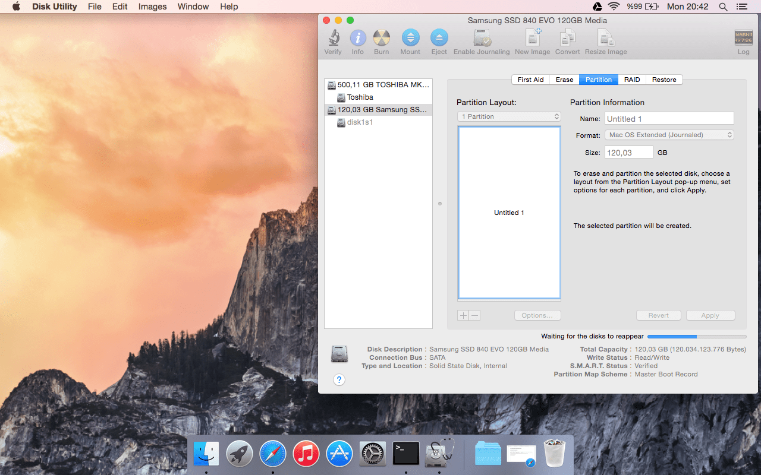
Task: Open the Format dropdown menu
Action: (x=669, y=135)
